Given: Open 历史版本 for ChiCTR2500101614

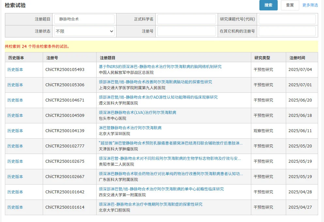Looking at the screenshot, I should 15,207.
